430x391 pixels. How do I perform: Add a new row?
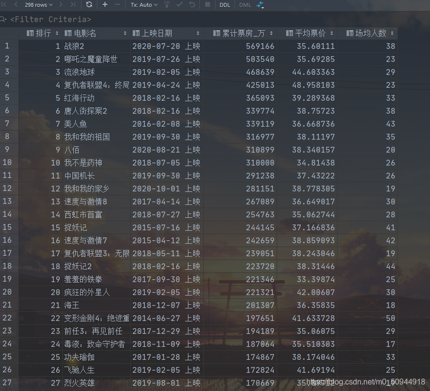coord(105,5)
